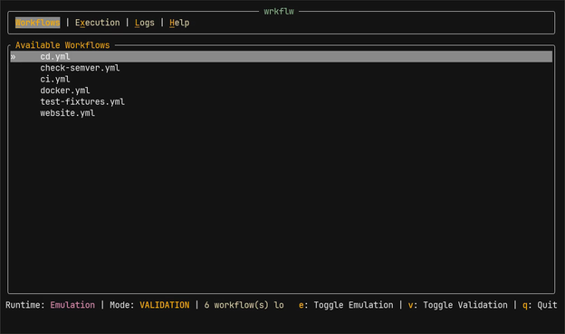This screenshot has height=334, width=565.
Task: Select test-fixtures.yml workflow entry
Action: click(82, 101)
